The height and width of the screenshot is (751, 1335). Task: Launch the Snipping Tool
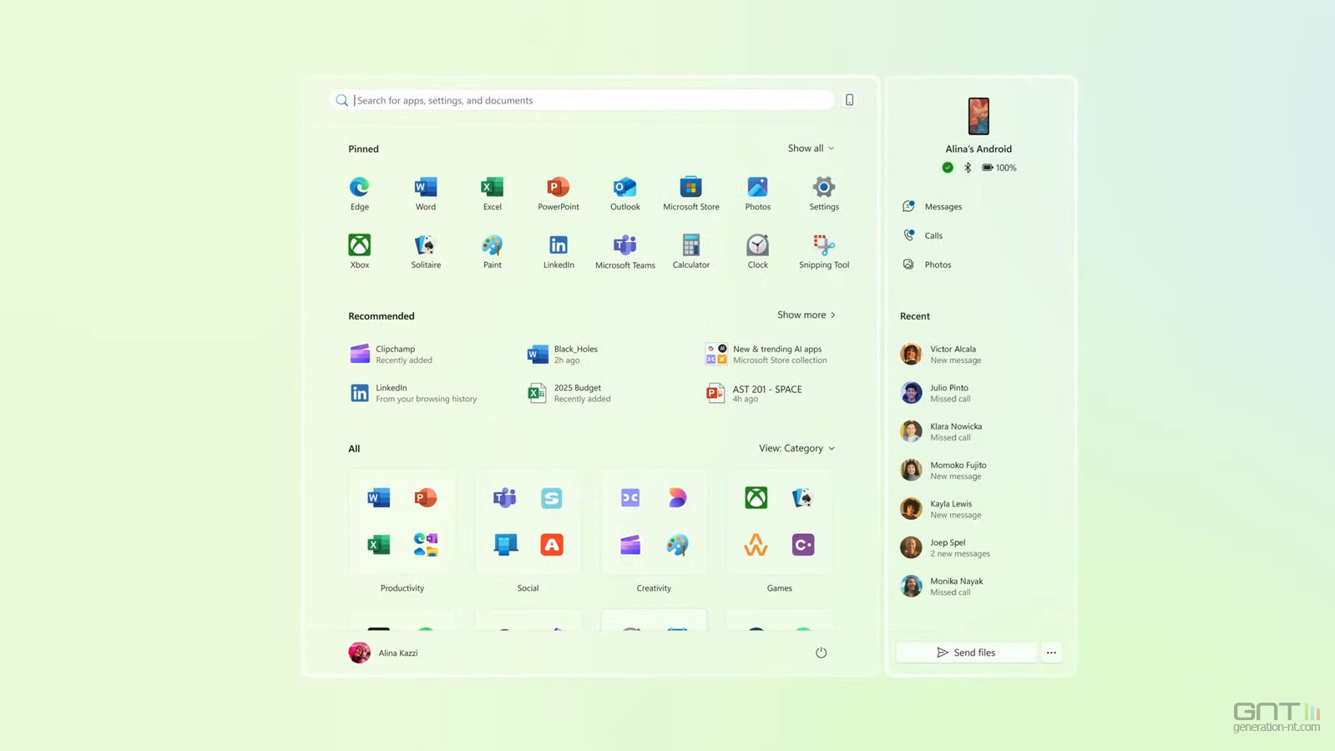click(824, 251)
